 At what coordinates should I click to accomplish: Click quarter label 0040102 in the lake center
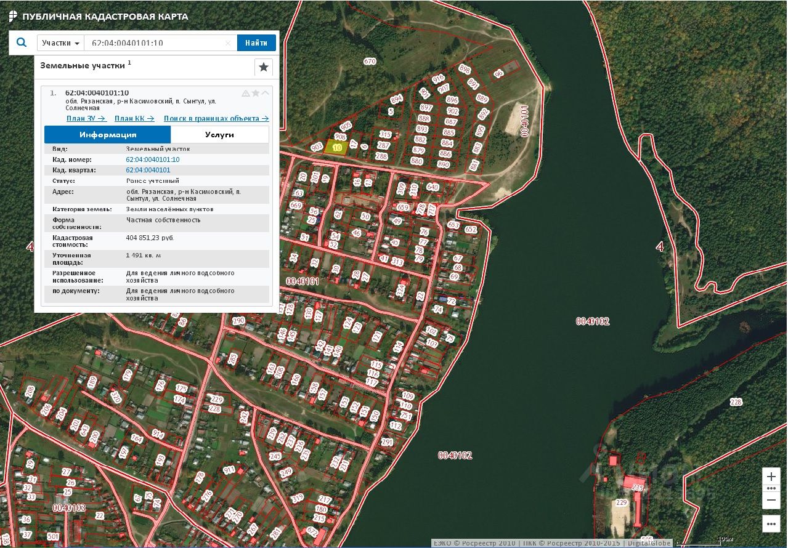593,321
